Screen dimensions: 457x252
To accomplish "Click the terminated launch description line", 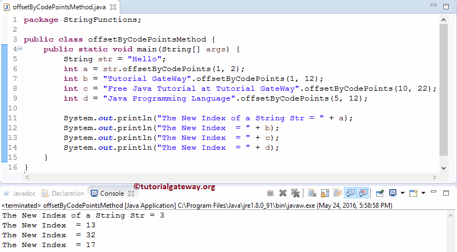I will click(x=197, y=206).
